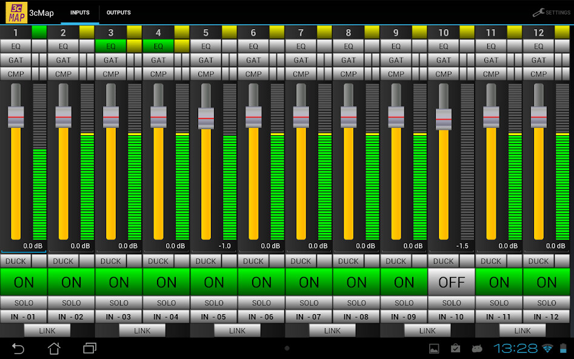Switch channel 1 OFF
Viewport: 574px width, 359px height.
[x=23, y=282]
